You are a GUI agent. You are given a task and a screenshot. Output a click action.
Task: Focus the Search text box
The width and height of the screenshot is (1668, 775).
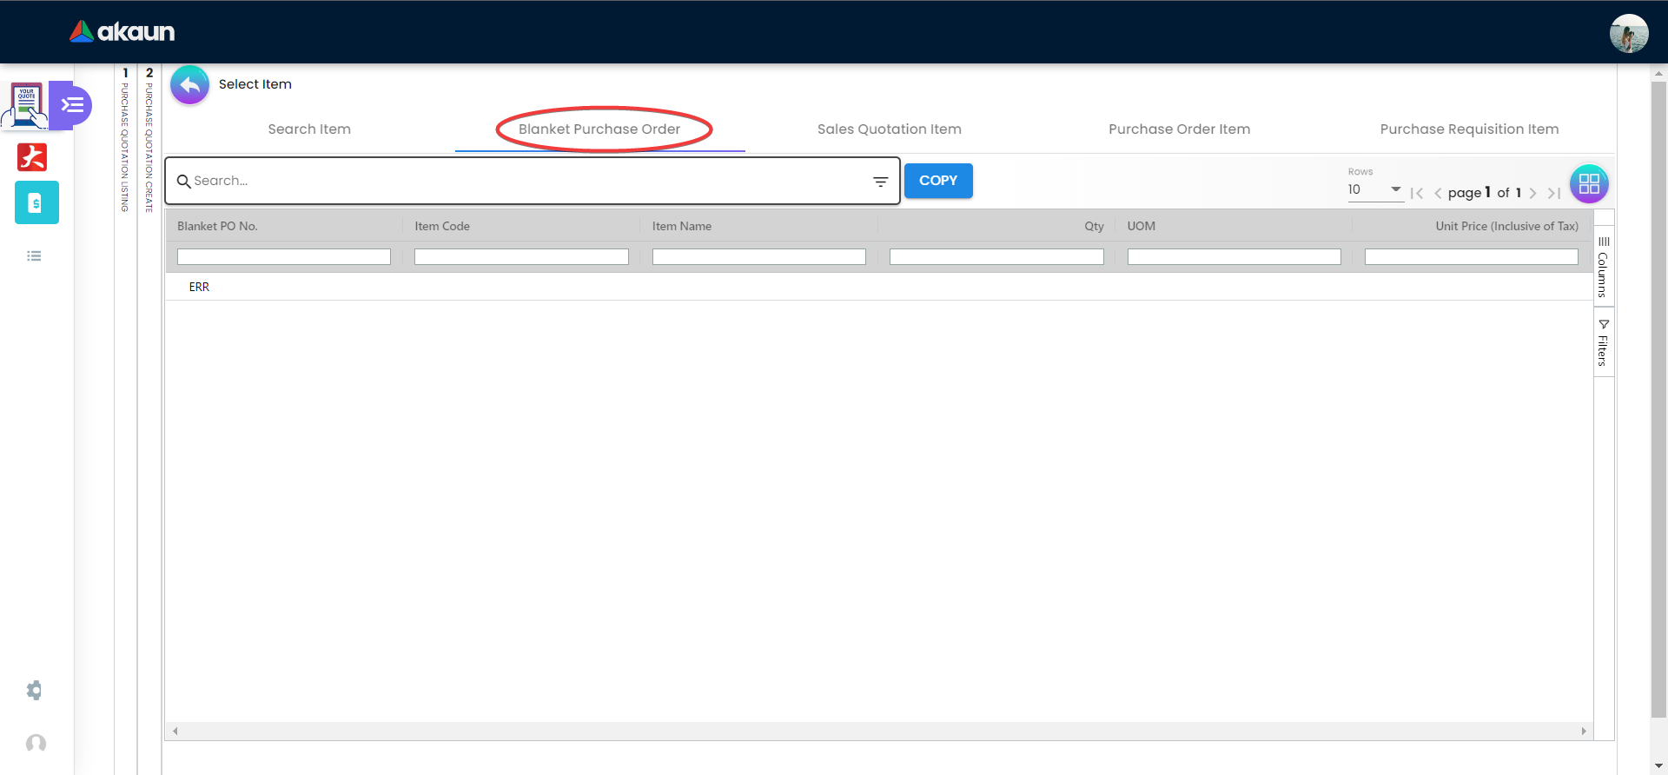[x=532, y=181]
